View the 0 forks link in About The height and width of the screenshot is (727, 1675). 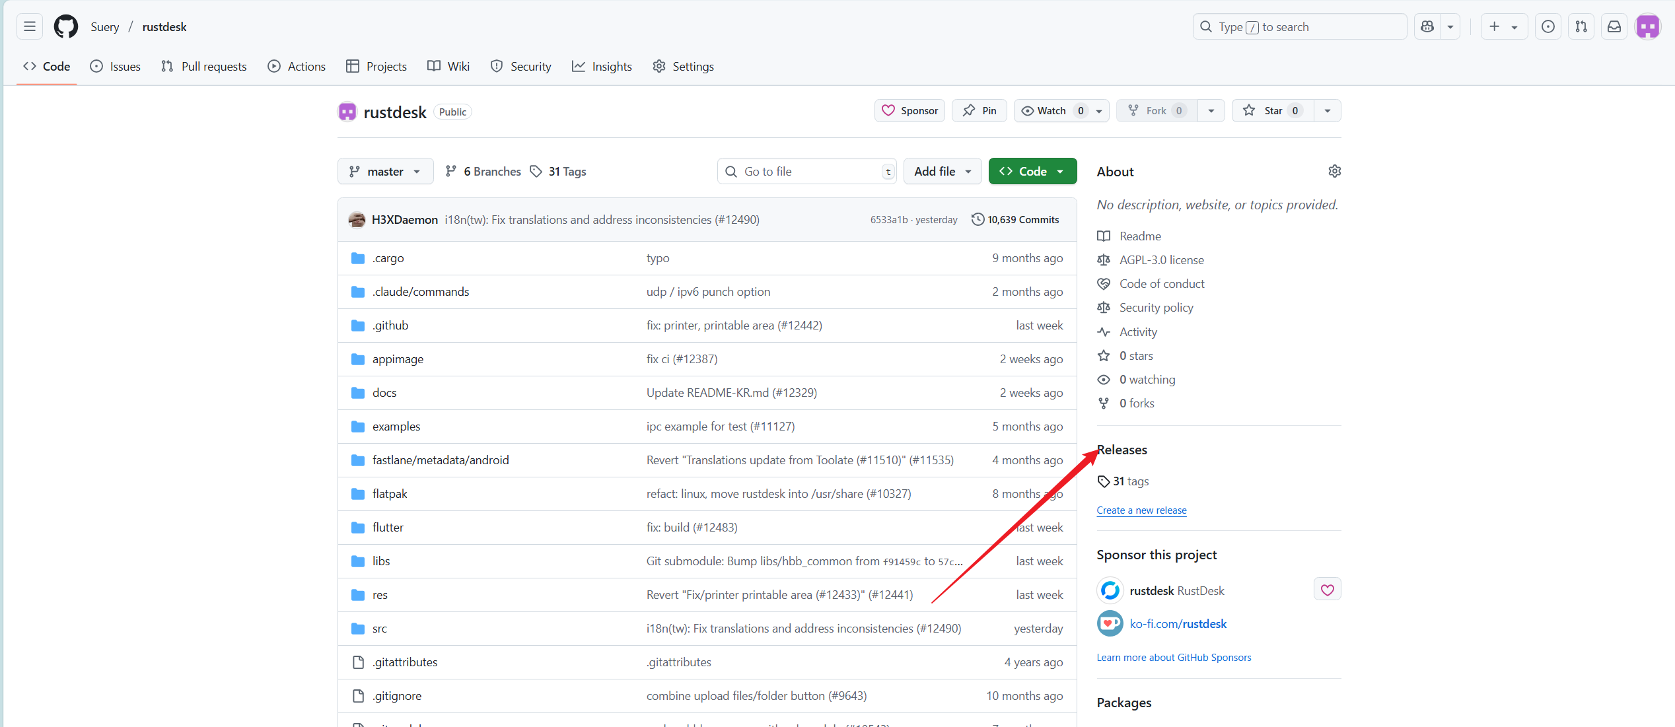(x=1126, y=403)
